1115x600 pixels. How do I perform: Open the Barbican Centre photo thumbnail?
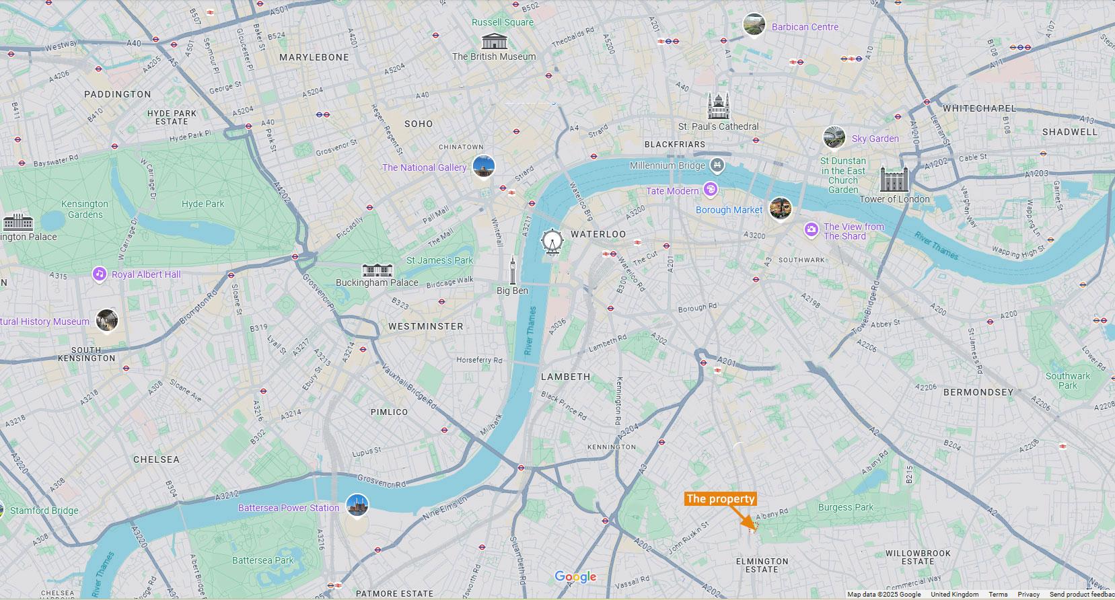coord(754,26)
